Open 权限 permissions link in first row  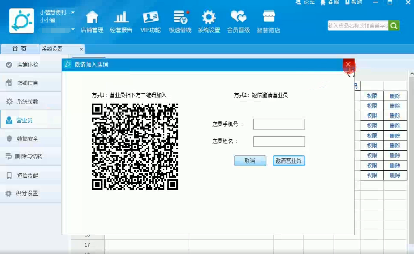click(372, 96)
